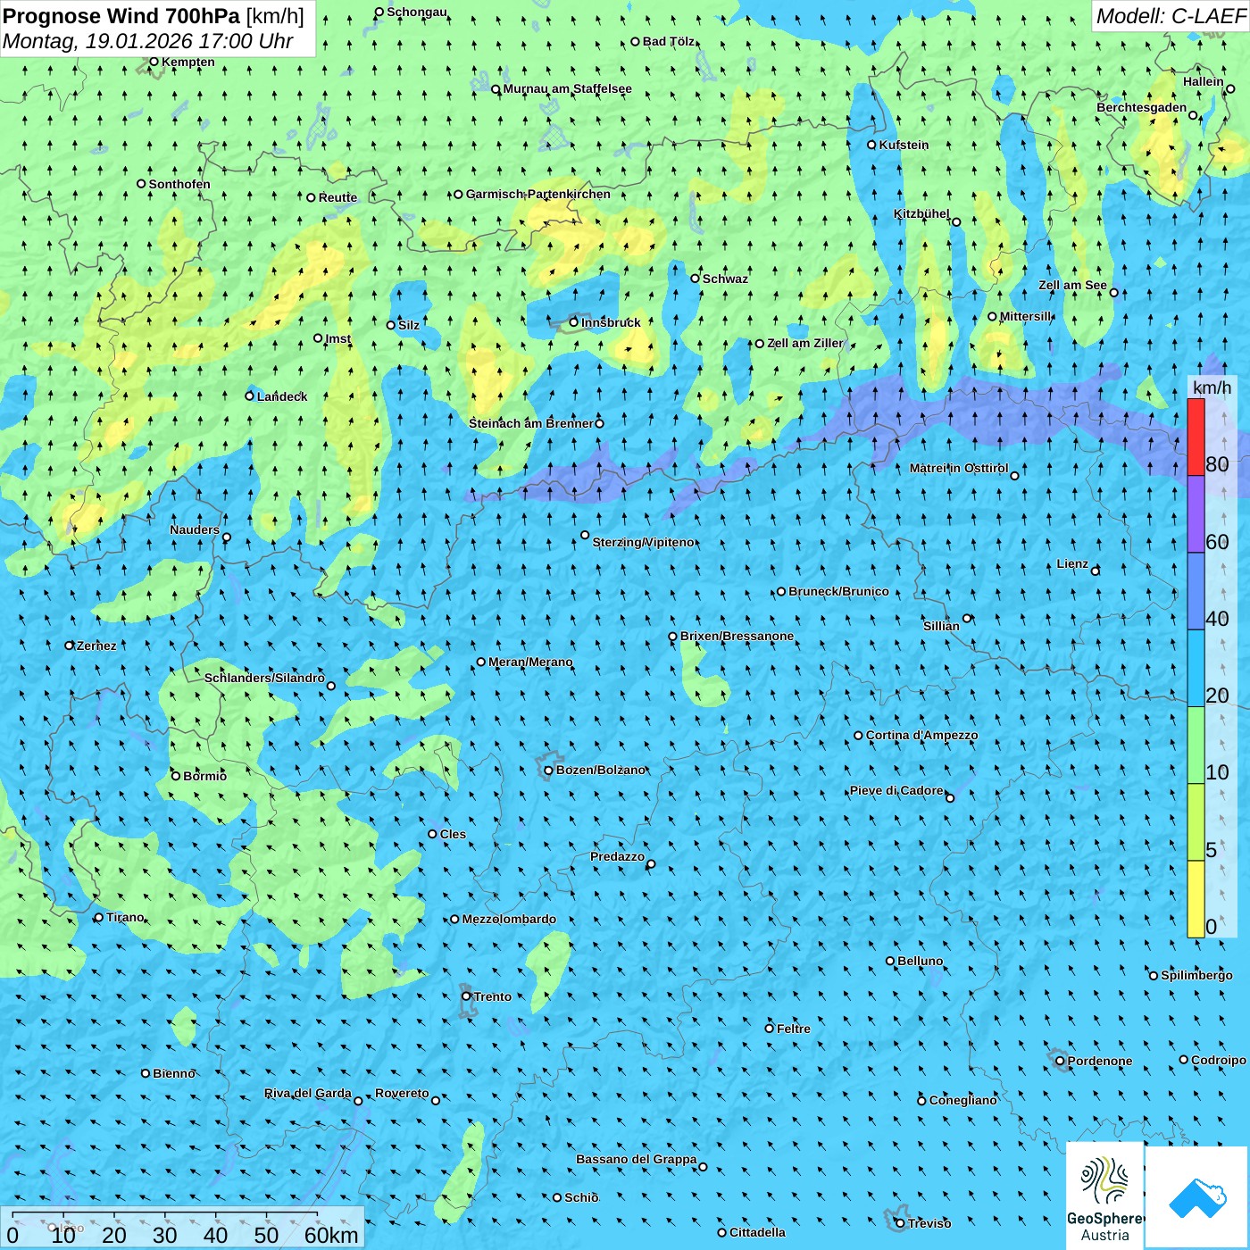Click the Garmisch-Partenkirchen label
This screenshot has width=1250, height=1250.
tap(538, 194)
